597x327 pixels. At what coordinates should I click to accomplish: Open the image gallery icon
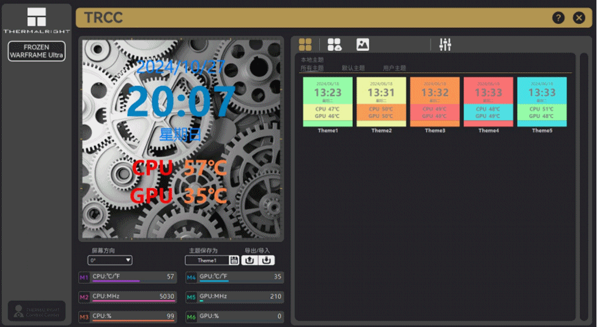[363, 45]
